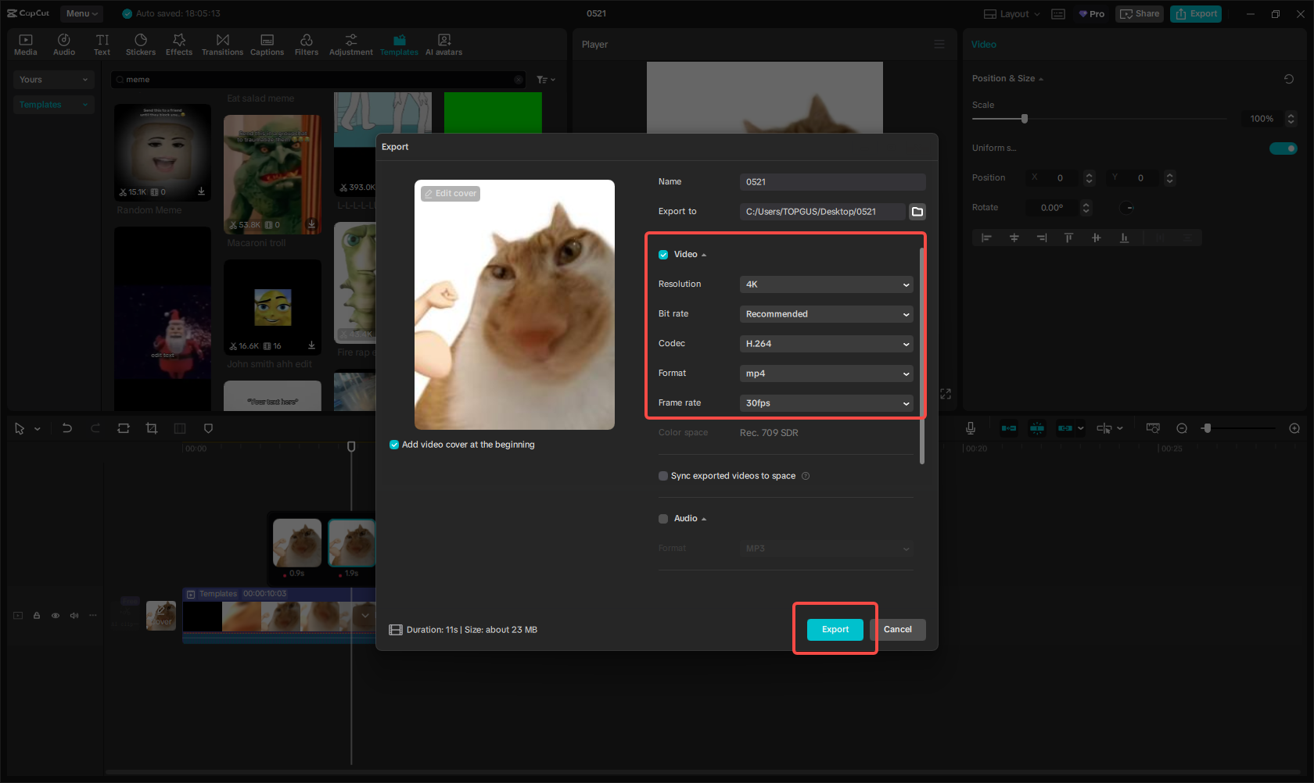Click the folder icon to browse export location
1314x783 pixels.
tap(917, 212)
